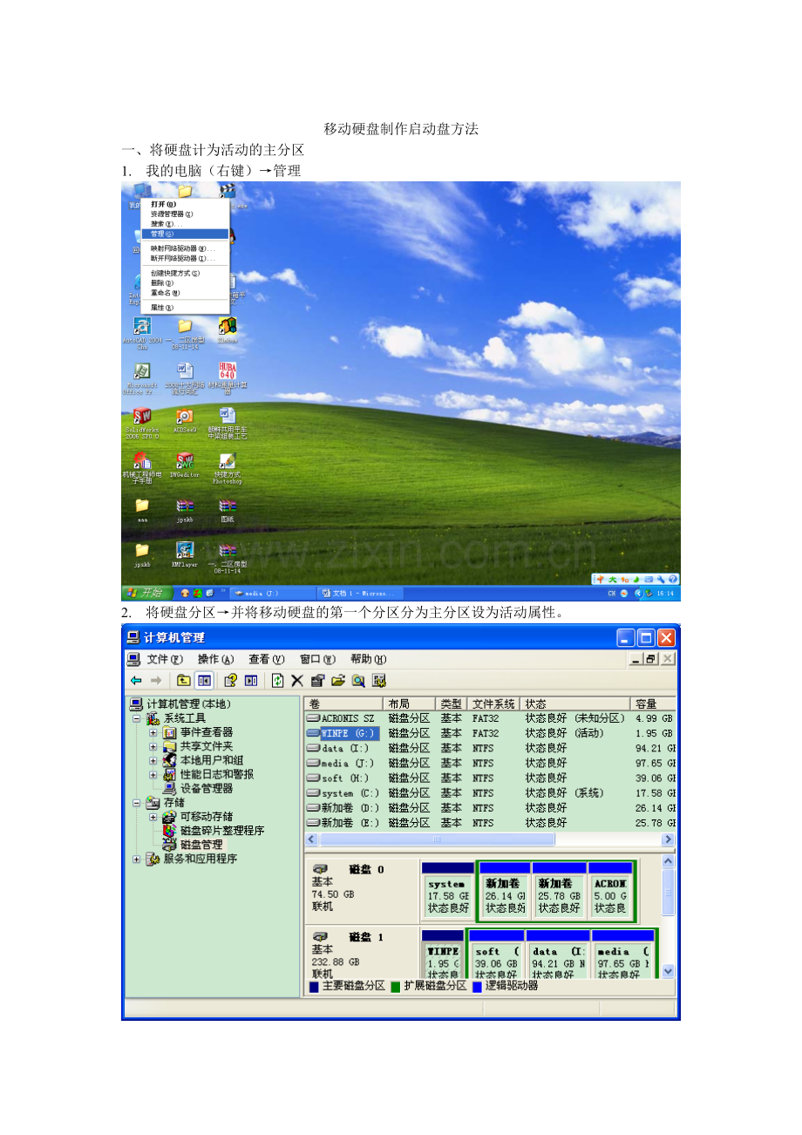Click the media (J:) taskbar button
Screen dimensions: 802x1135
tap(270, 593)
